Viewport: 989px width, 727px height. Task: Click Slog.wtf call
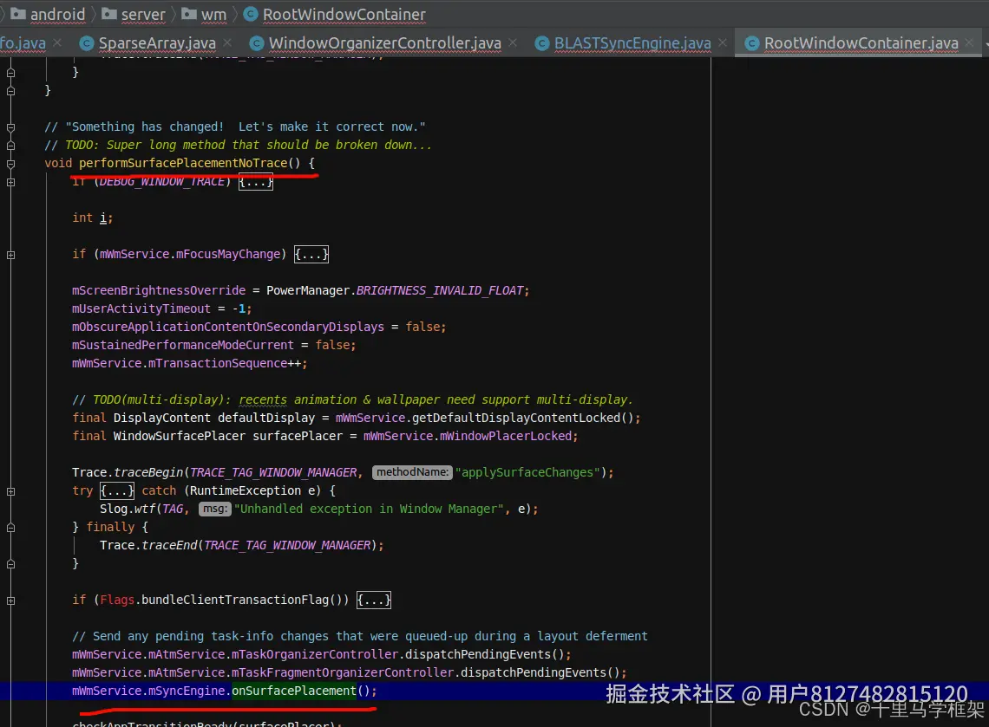tap(128, 509)
